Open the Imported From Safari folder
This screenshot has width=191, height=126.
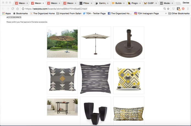(x=69, y=13)
